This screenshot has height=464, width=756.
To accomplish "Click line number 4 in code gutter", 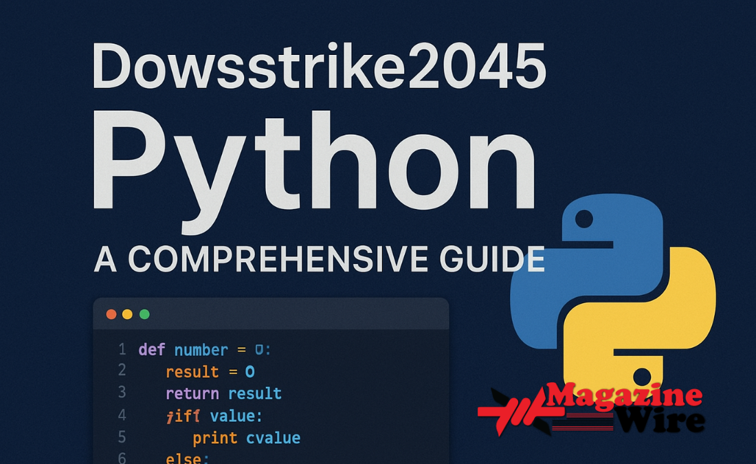I will (x=122, y=415).
